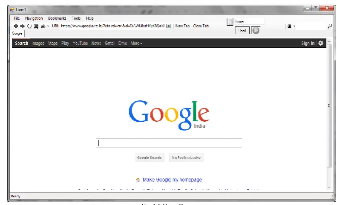Screen dimensions: 337x205
Task: Open the Tools menu
Action: point(76,18)
